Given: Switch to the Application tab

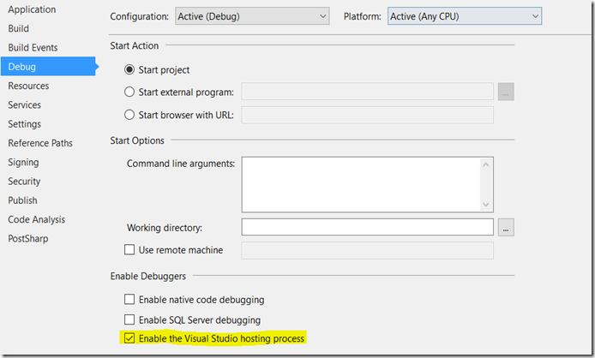Looking at the screenshot, I should click(32, 9).
